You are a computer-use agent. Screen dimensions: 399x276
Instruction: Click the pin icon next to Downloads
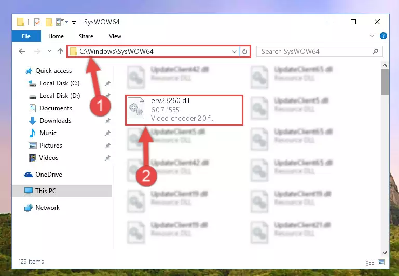tap(108, 121)
